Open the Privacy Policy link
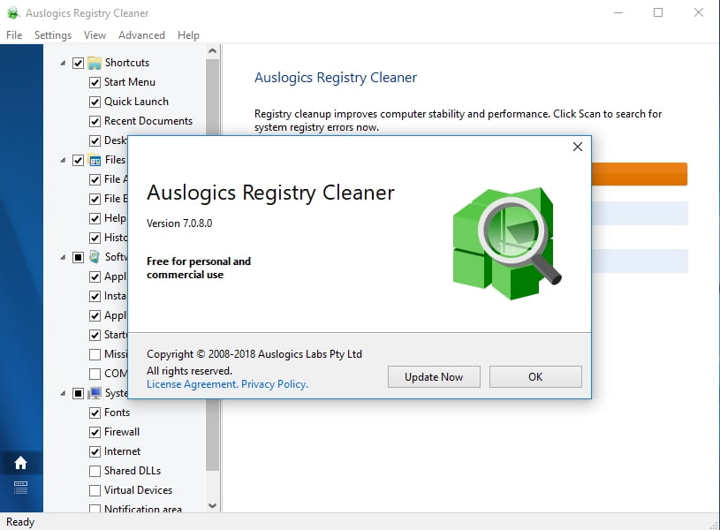The width and height of the screenshot is (720, 530). coord(275,384)
